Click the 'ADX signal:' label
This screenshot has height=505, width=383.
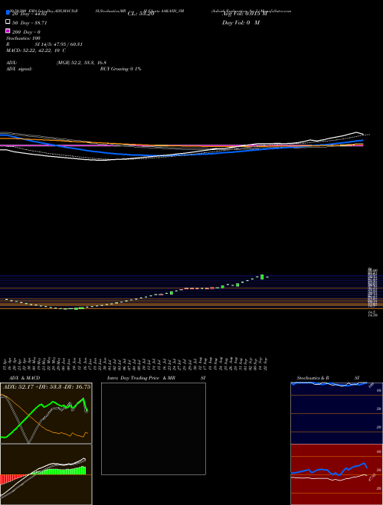pos(19,69)
